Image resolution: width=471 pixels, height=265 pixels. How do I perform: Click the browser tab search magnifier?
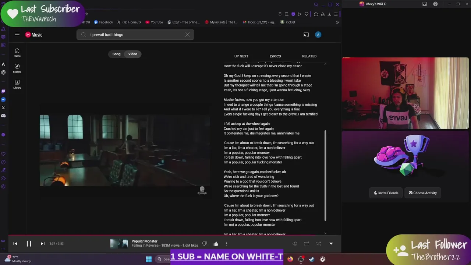[316, 4]
